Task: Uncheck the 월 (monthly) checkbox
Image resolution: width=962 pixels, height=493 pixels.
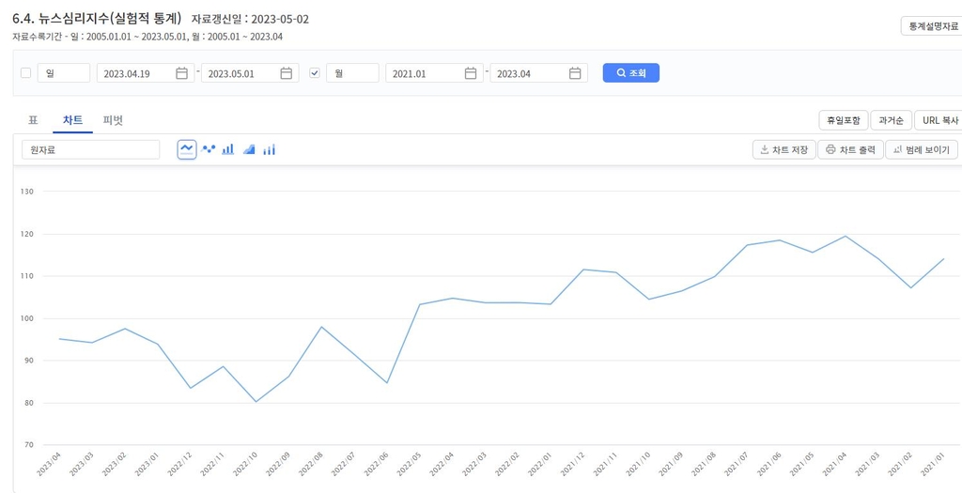Action: [315, 73]
